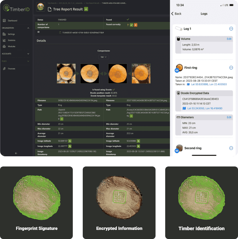Open Settings in the sidebar
This screenshot has width=238, height=239.
pyautogui.click(x=11, y=34)
